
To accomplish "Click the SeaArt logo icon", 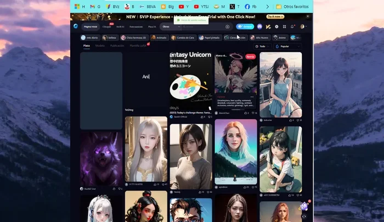I will 76,26.
